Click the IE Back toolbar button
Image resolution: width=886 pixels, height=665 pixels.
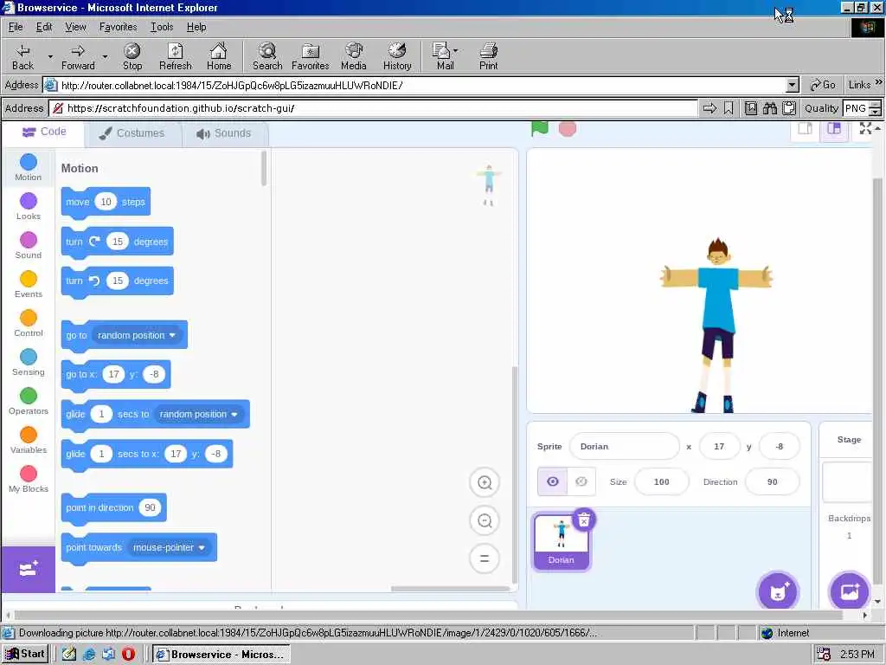tap(22, 57)
